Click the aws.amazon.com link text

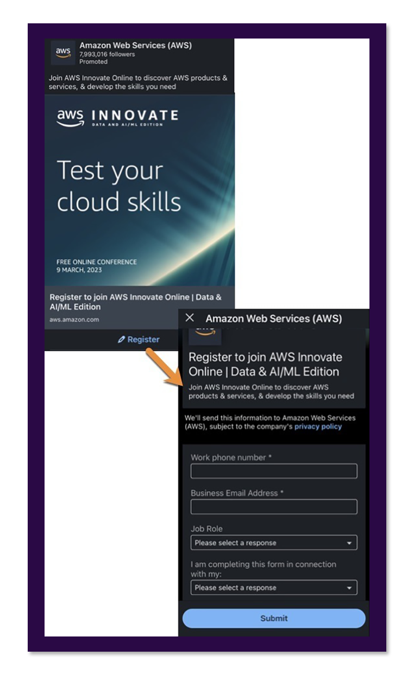click(x=74, y=320)
